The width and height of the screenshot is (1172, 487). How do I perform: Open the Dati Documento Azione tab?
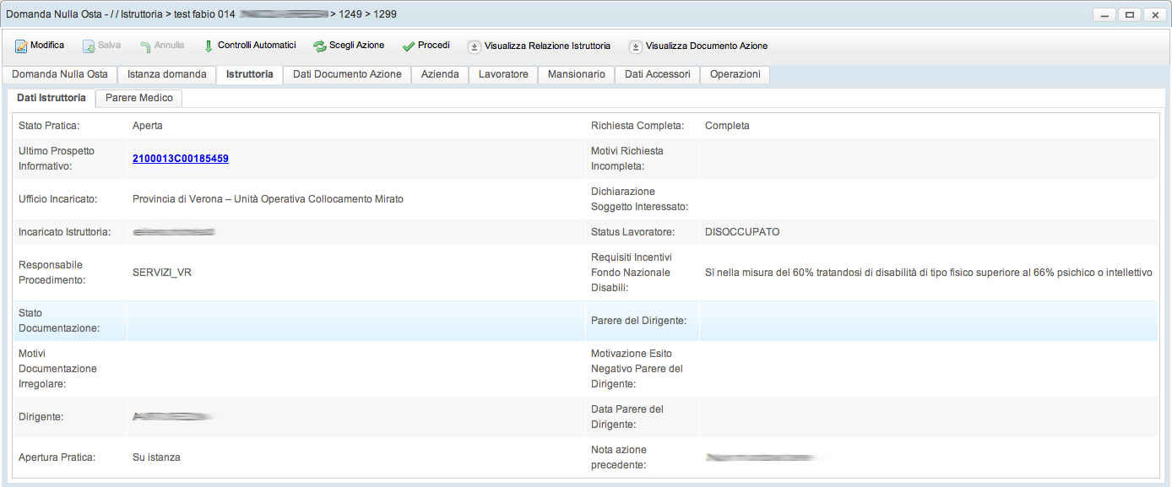[347, 74]
